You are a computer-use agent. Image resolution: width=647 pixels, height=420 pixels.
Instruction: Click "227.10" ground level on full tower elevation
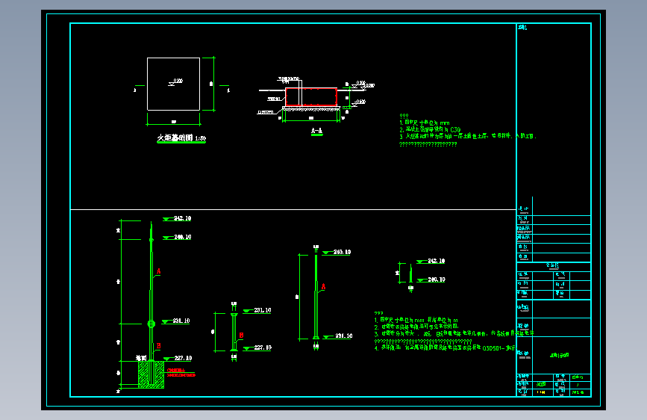[x=183, y=358]
